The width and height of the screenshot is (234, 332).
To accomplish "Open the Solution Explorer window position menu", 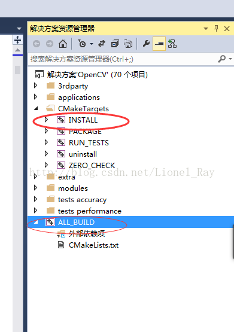I will (x=206, y=29).
